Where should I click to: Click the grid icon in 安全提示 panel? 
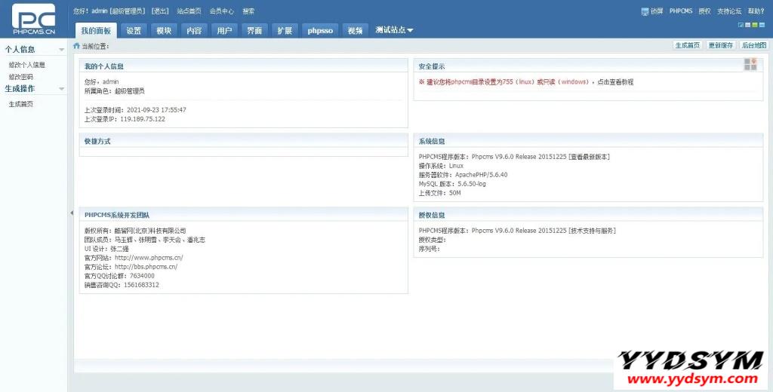pyautogui.click(x=750, y=65)
